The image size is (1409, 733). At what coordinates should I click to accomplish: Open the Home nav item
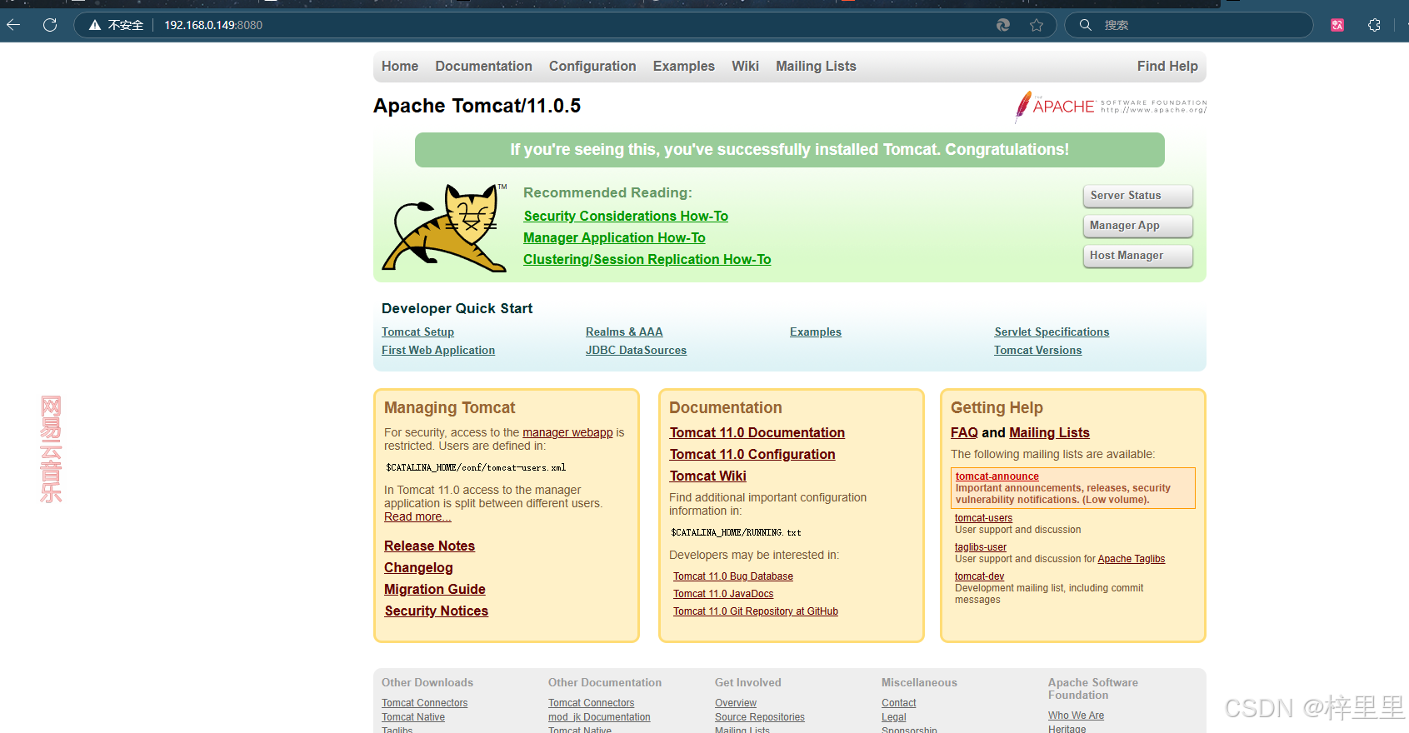point(400,66)
